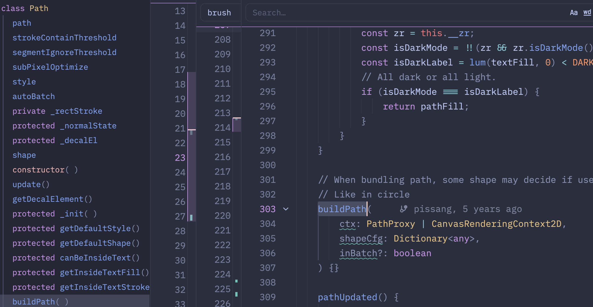
Task: Select strokeContainThreshold in the outline
Action: (x=64, y=38)
